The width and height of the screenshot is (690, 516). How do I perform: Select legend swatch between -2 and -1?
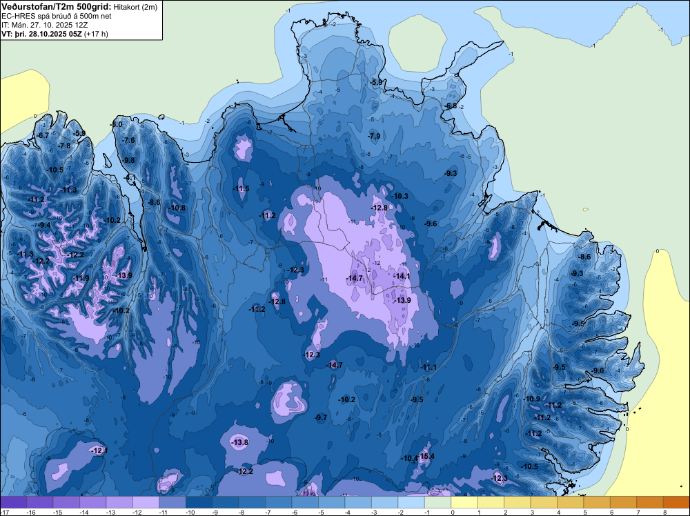[411, 502]
